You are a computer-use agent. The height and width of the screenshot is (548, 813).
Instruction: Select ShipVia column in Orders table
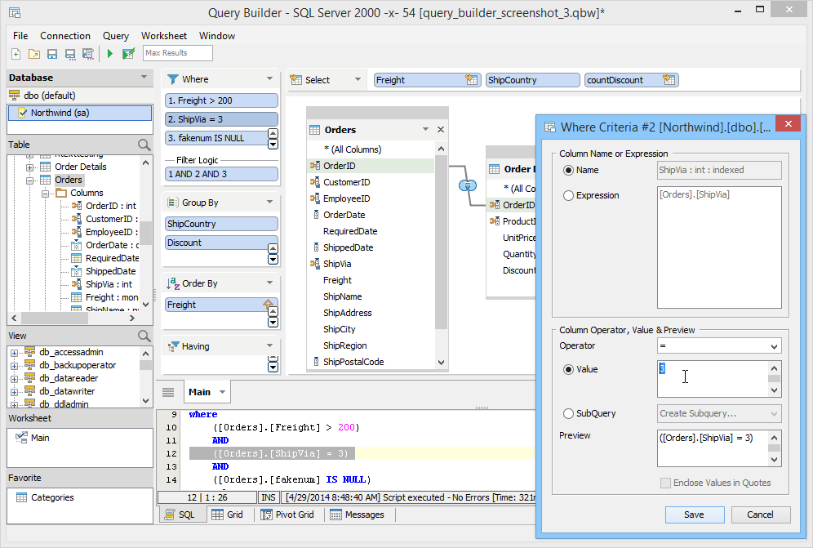tap(337, 264)
